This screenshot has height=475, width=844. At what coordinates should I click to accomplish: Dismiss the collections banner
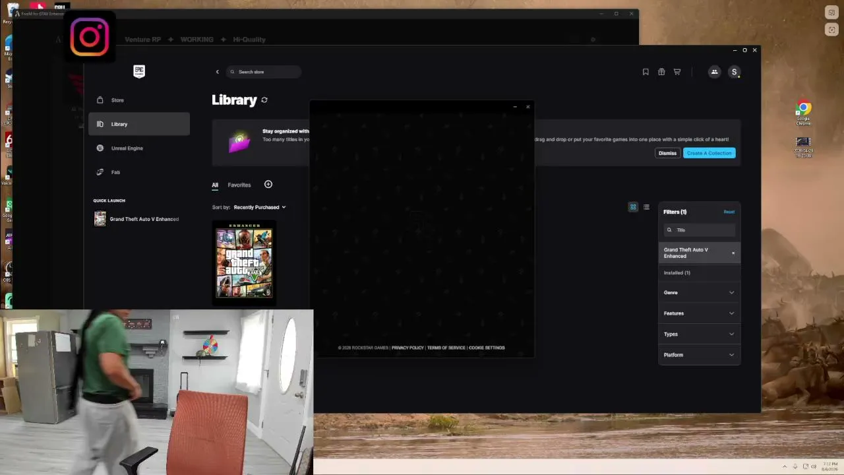click(x=667, y=153)
